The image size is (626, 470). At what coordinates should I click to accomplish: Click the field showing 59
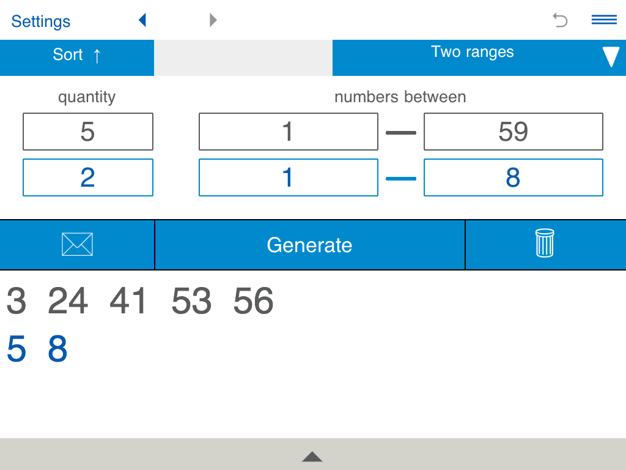[x=513, y=132]
